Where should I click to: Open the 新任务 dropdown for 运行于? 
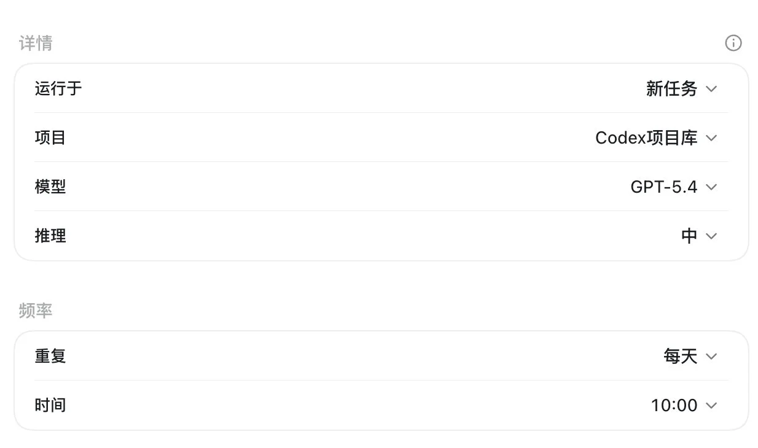[681, 89]
